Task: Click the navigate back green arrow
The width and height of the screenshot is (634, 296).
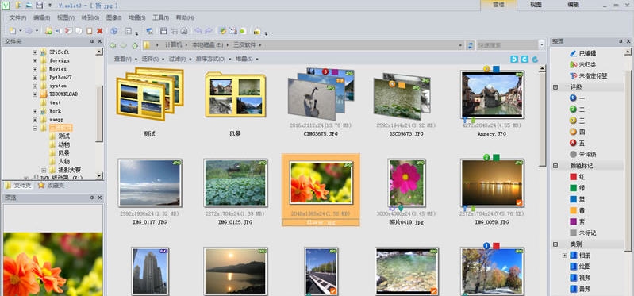Action: point(113,45)
